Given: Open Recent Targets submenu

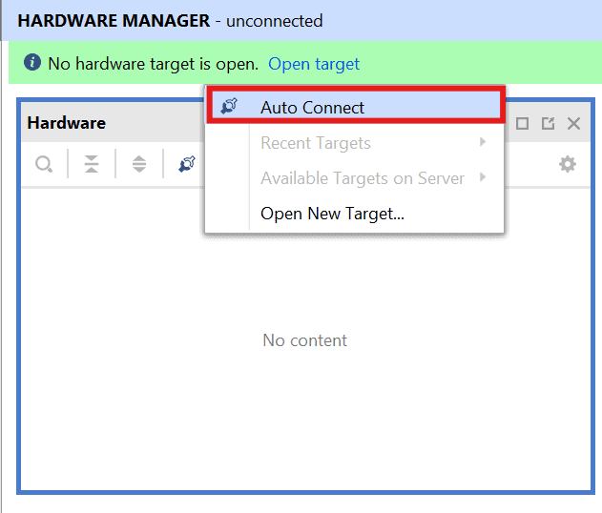Looking at the screenshot, I should 315,143.
